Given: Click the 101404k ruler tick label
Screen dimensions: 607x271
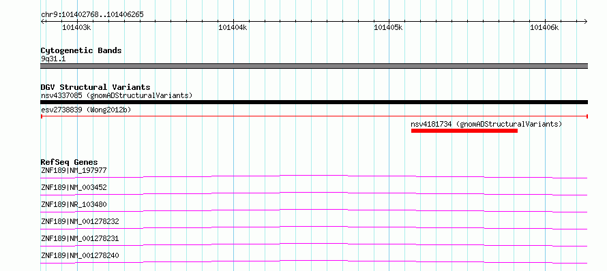Looking at the screenshot, I should pyautogui.click(x=233, y=27).
